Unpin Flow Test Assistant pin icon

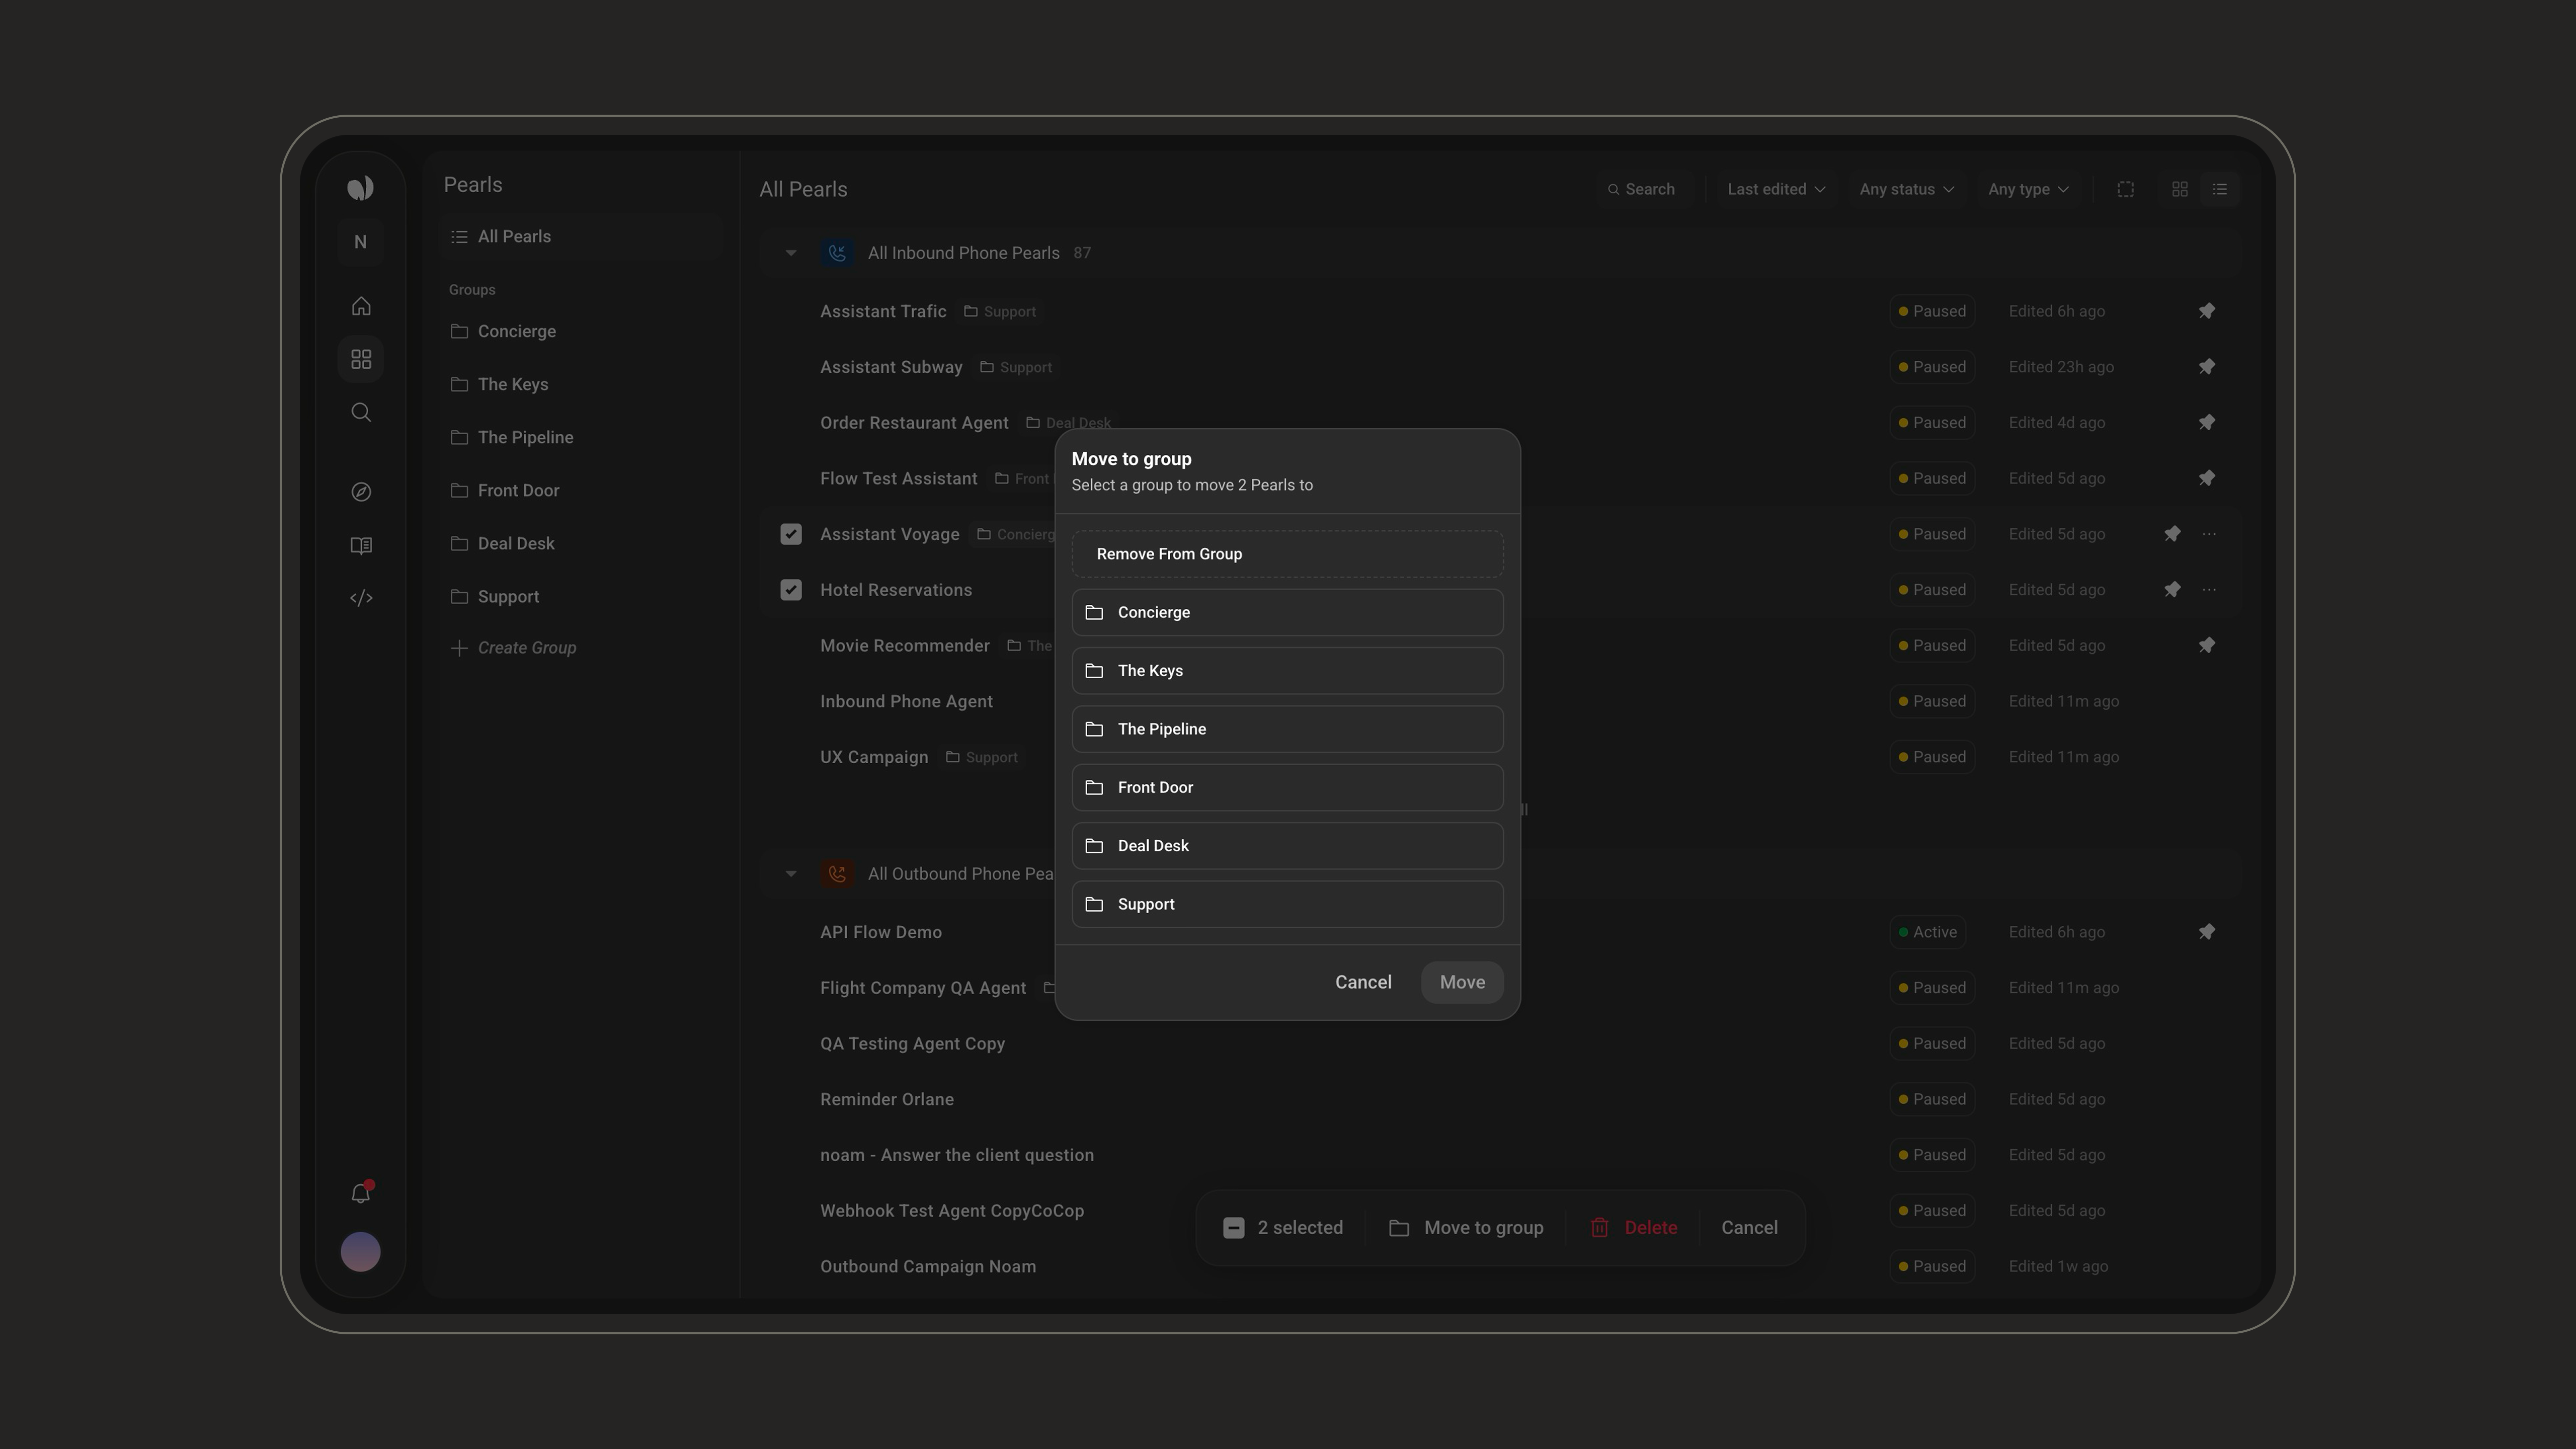tap(2207, 479)
